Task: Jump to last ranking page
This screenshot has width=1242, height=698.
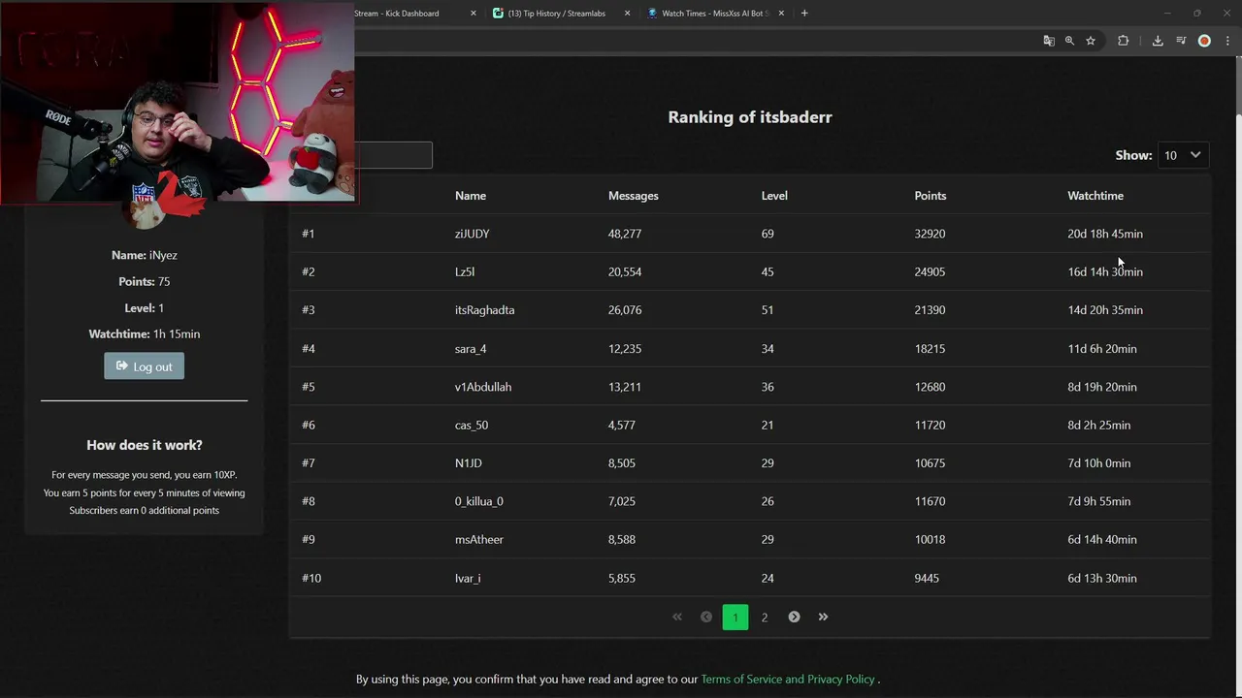Action: click(x=823, y=617)
